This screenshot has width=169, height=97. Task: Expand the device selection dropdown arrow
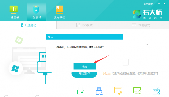point(147,44)
